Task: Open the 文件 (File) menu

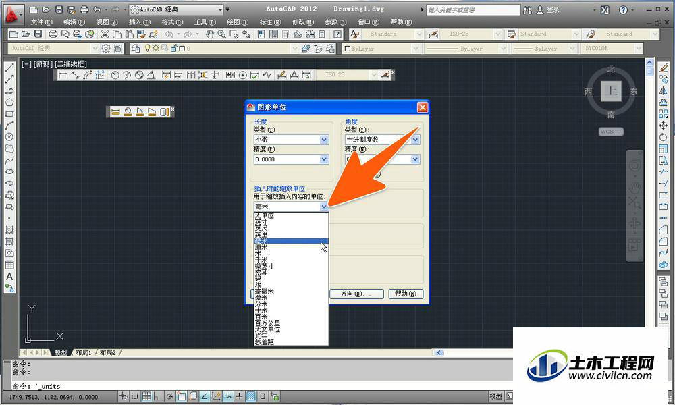Action: tap(41, 22)
